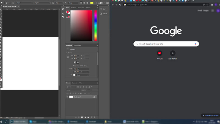Click Delete layer trash icon
Image resolution: width=220 pixels, height=124 pixels.
pyautogui.click(x=95, y=117)
